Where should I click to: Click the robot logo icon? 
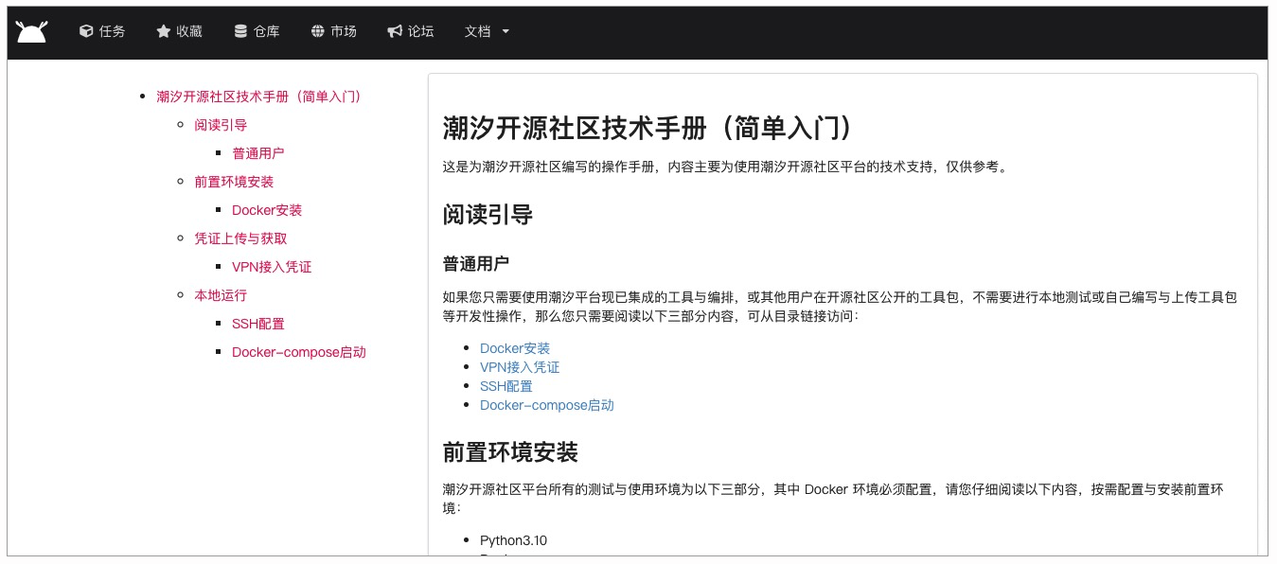coord(31,30)
